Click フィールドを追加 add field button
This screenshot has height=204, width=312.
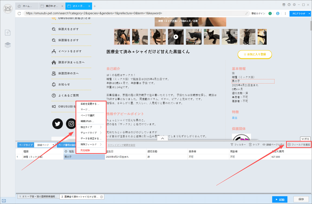[x=299, y=144]
